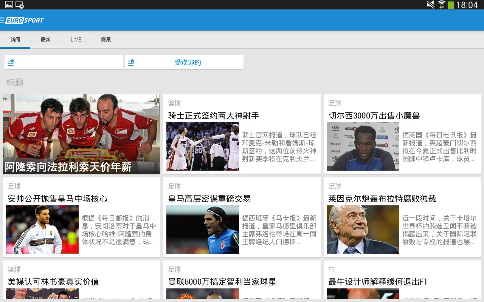Viewport: 484px width, 302px height.
Task: Tap the star-list icon beside 受欢迎的
Action: 131,63
